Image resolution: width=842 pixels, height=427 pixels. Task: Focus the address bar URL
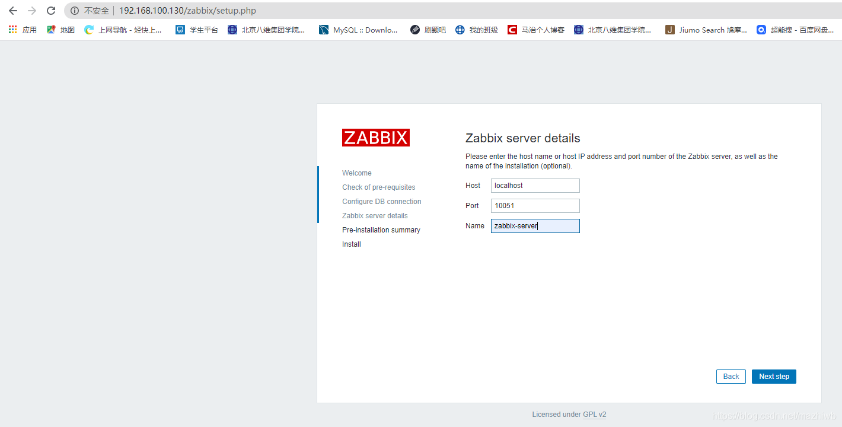[x=187, y=11]
